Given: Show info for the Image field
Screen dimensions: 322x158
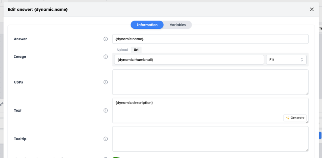Looking at the screenshot, I should pyautogui.click(x=105, y=57).
